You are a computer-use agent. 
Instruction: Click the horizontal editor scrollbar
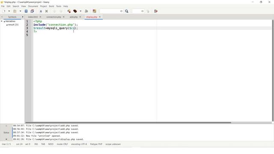coord(128,122)
